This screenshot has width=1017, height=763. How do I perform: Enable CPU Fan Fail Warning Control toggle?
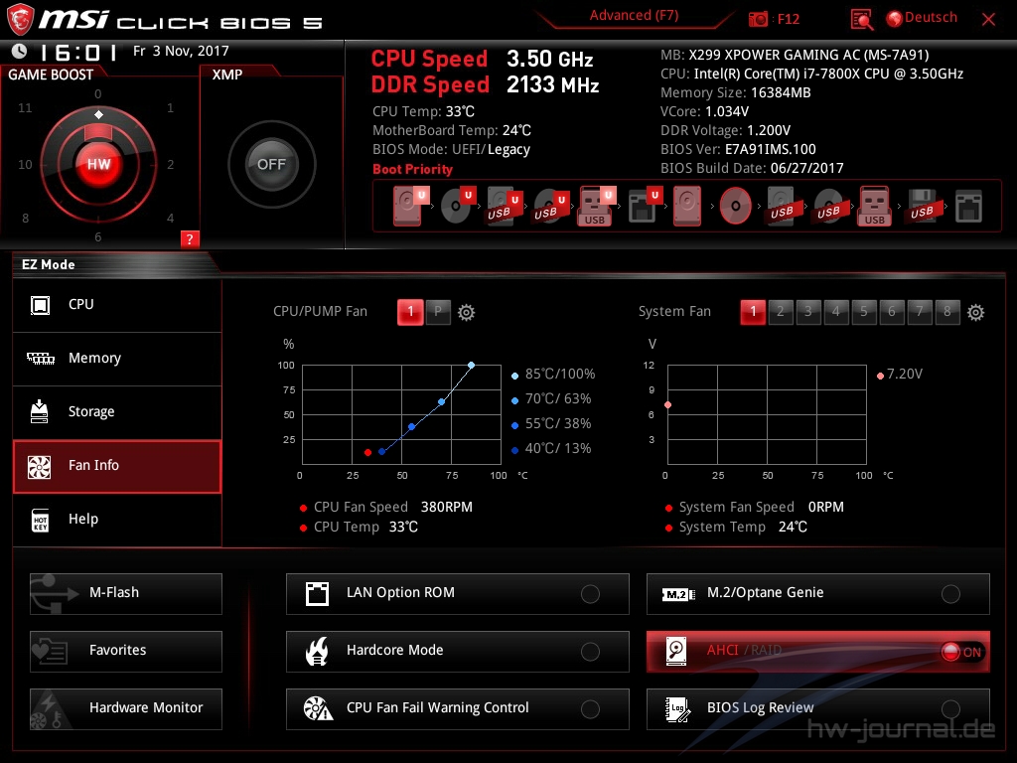590,709
